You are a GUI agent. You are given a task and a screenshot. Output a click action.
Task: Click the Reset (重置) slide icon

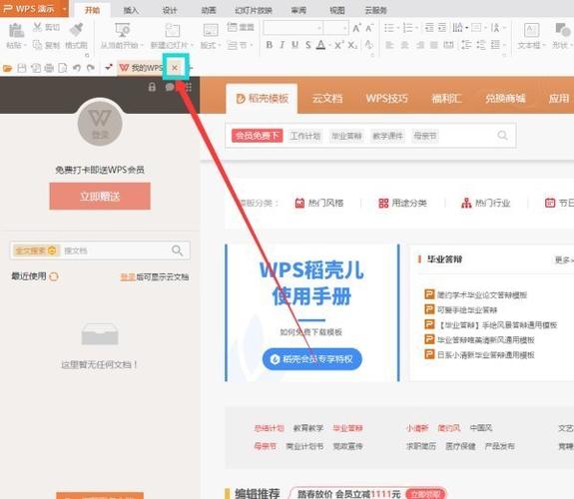[x=232, y=27]
